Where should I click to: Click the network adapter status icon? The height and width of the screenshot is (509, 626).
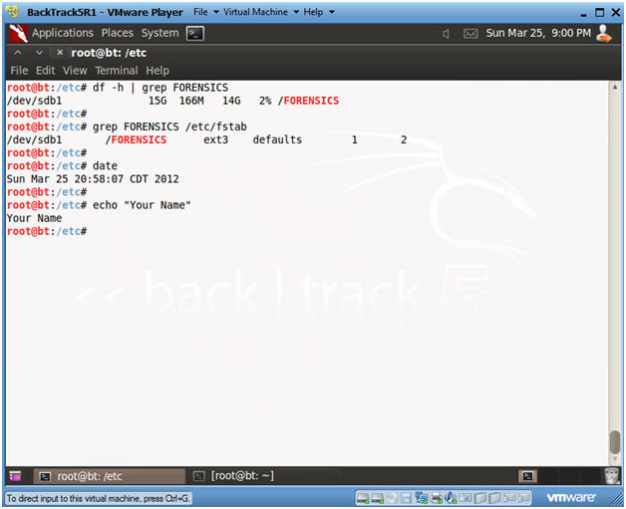click(x=422, y=498)
